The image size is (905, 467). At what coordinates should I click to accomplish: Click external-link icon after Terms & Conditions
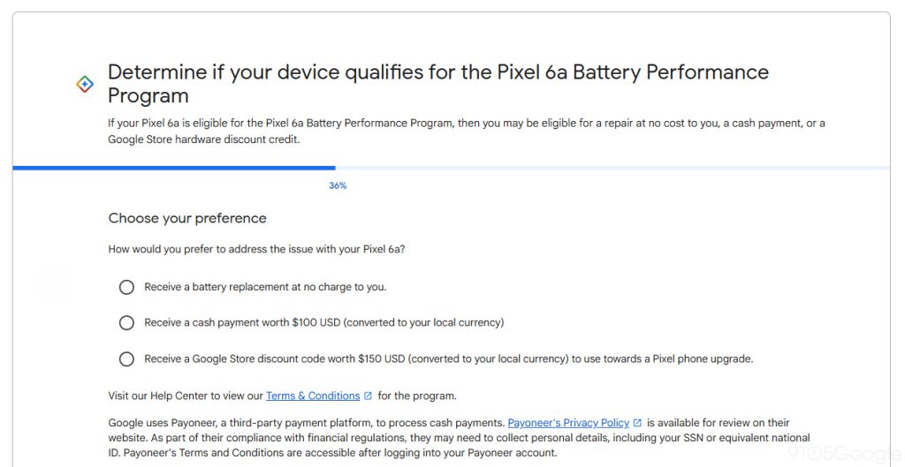[368, 396]
